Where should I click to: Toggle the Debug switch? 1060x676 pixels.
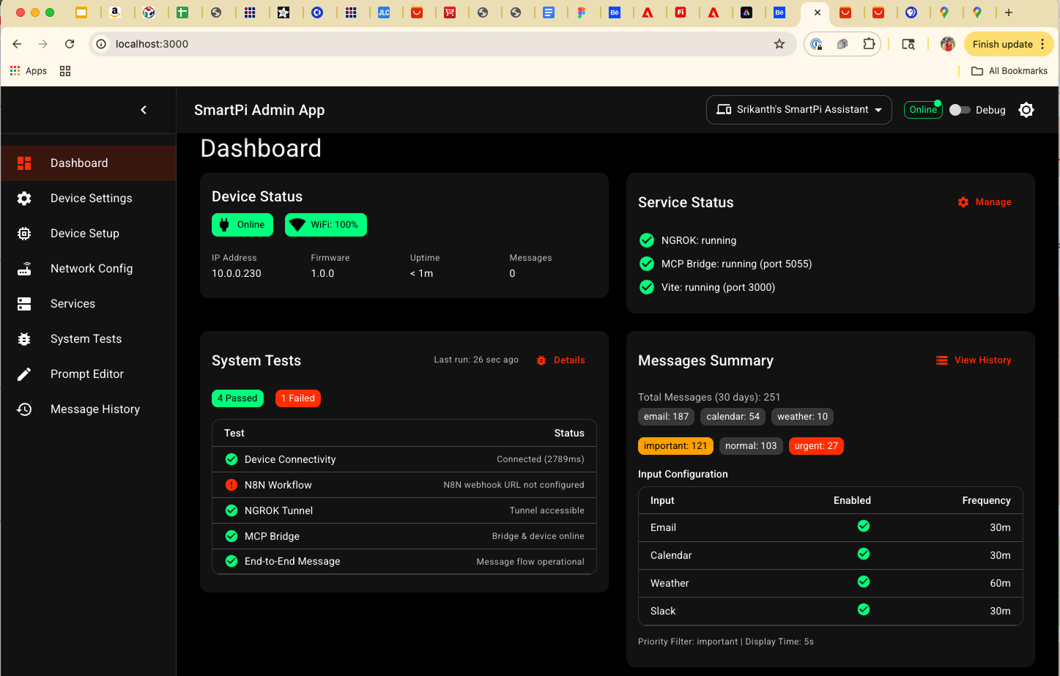[x=959, y=109]
